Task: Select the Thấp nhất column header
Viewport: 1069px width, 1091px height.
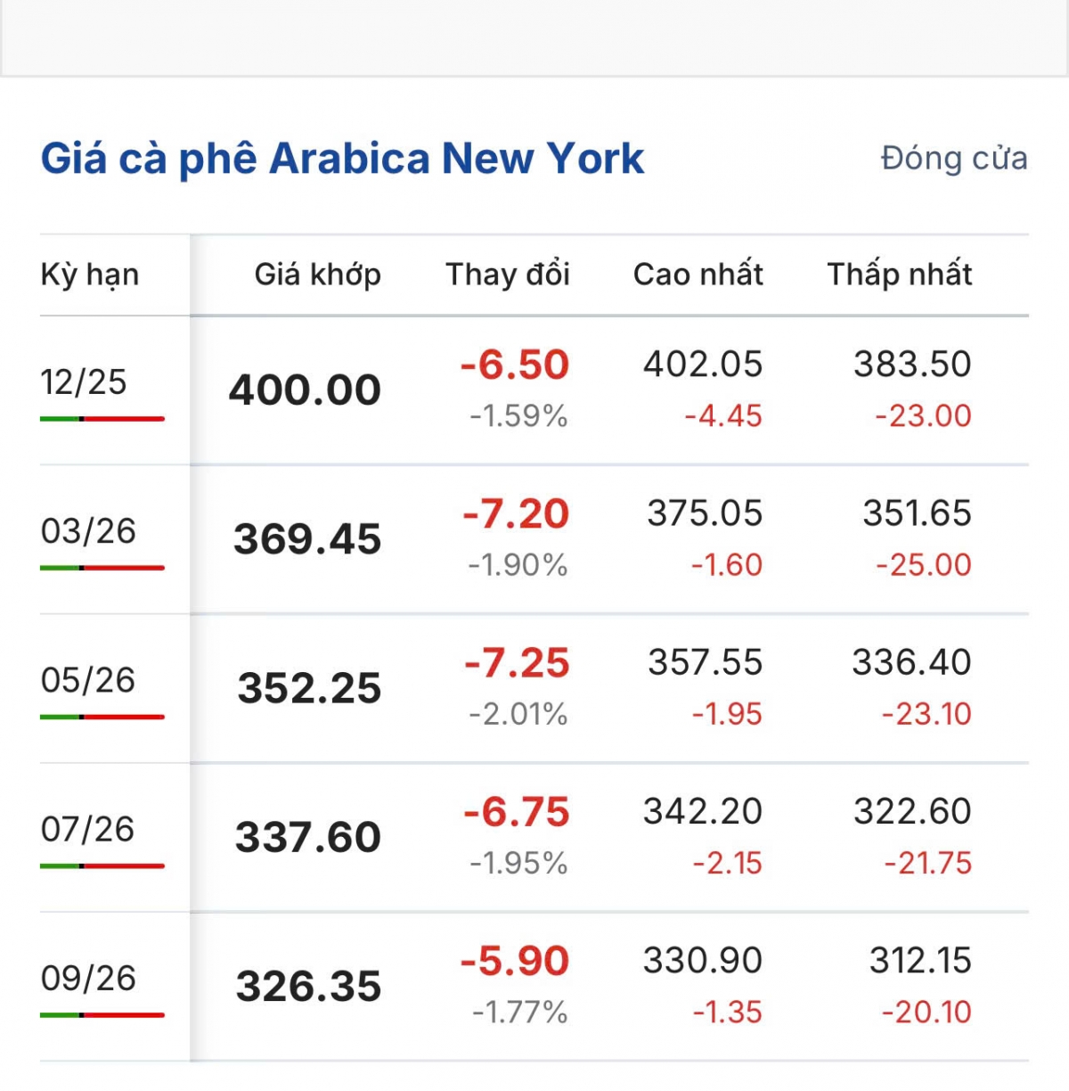Action: point(899,275)
